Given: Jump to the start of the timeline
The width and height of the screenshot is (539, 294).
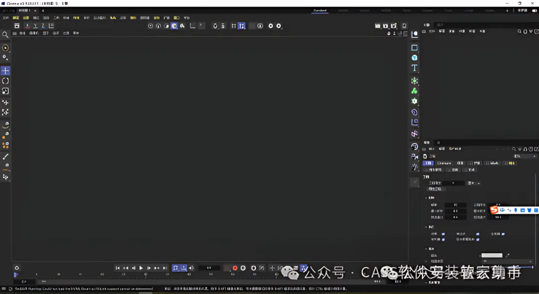Looking at the screenshot, I should pyautogui.click(x=118, y=268).
